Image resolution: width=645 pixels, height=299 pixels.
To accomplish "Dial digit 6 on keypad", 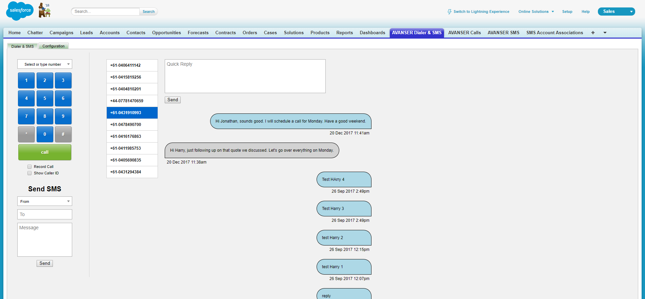I will point(63,99).
